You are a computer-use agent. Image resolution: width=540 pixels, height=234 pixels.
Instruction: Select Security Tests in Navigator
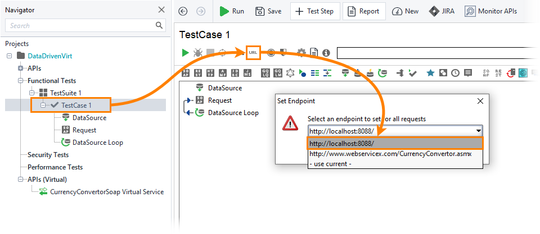point(48,155)
